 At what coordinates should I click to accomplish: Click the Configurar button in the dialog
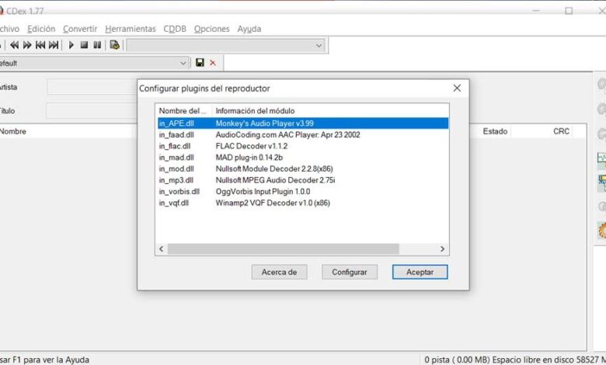[350, 272]
